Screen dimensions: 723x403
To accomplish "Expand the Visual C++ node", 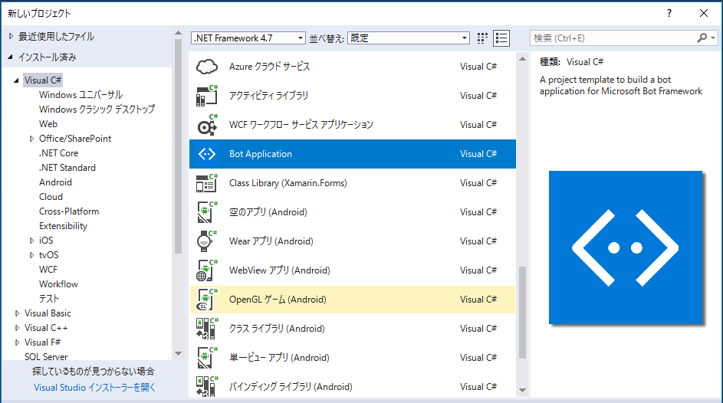I will coord(17,328).
